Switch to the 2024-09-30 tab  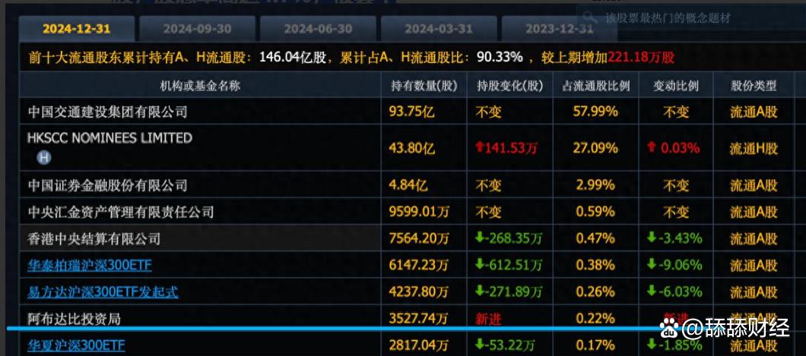click(198, 29)
